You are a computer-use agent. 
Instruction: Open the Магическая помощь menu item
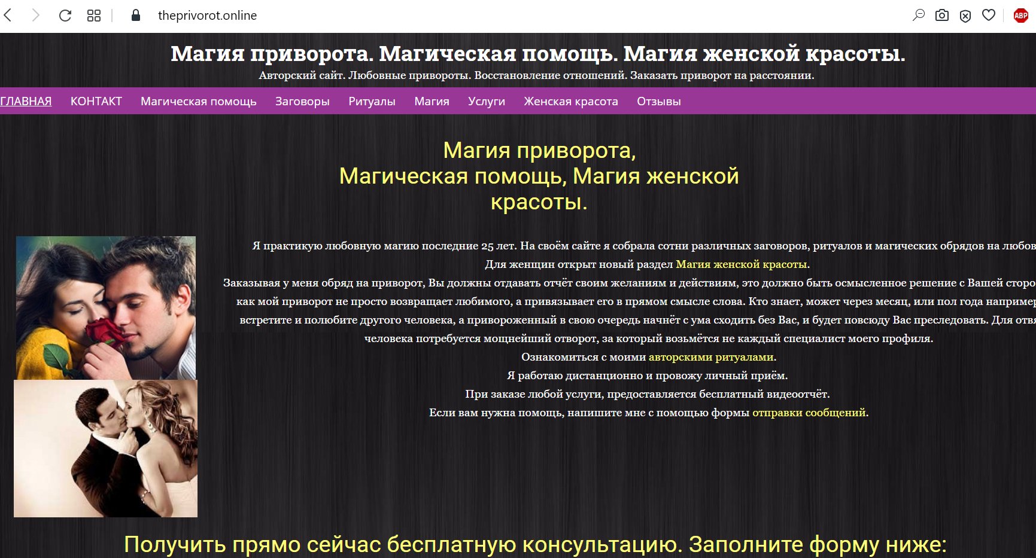point(199,101)
